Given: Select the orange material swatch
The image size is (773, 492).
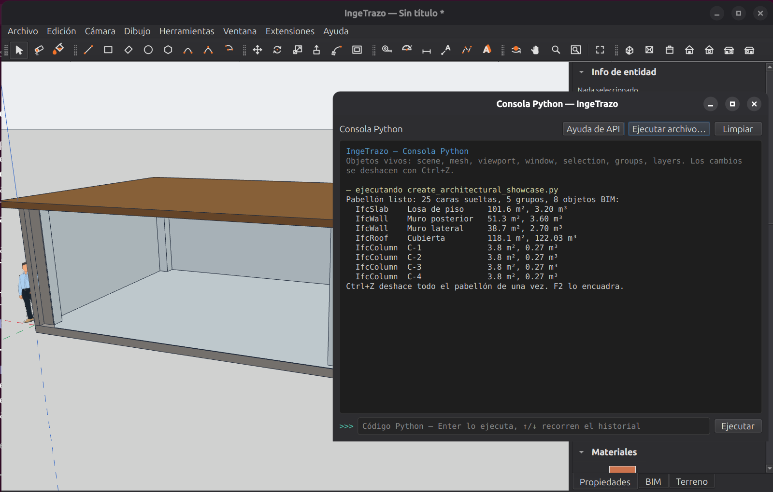Looking at the screenshot, I should 622,469.
